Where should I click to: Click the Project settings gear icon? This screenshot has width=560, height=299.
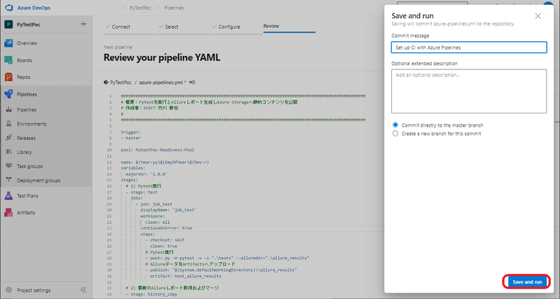(9, 290)
